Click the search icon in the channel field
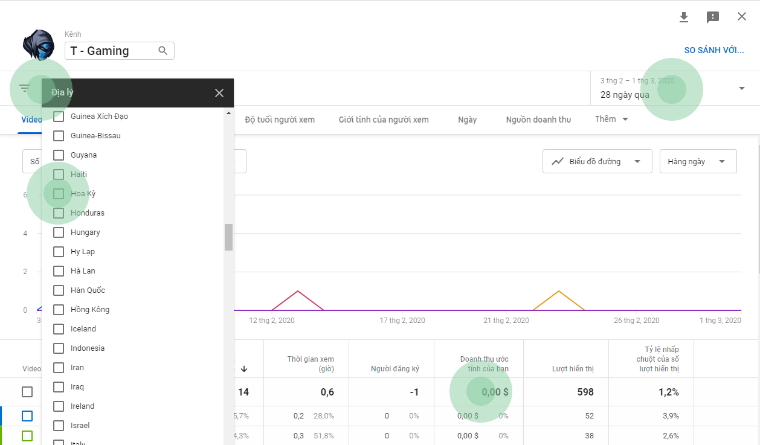 click(x=163, y=51)
